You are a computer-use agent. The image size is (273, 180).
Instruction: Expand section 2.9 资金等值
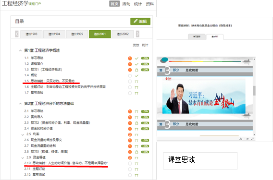tap(23, 158)
